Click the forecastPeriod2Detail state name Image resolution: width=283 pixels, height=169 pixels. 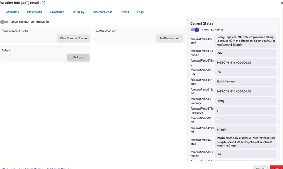201,142
